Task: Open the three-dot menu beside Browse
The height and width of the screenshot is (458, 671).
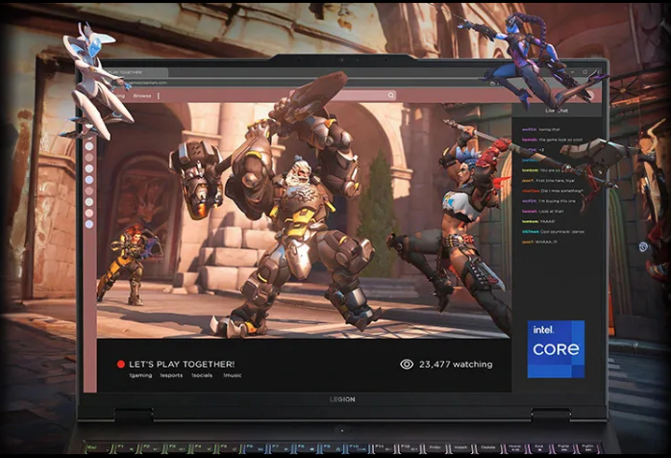Action: (159, 96)
